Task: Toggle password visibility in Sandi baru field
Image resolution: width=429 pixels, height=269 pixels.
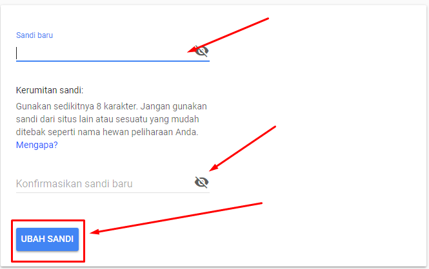Action: tap(202, 51)
